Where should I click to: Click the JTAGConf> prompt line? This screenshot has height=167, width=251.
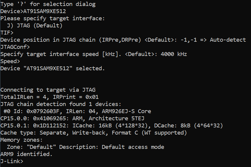(x=15, y=47)
